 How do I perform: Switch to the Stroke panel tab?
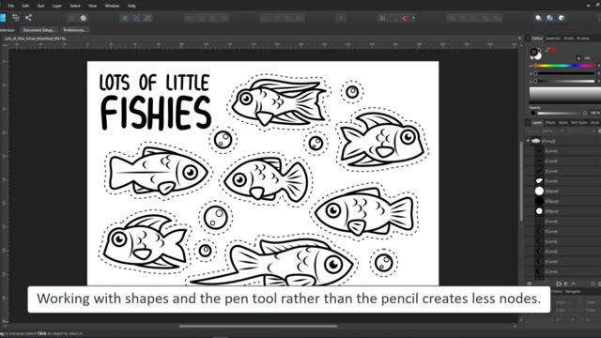pos(568,38)
